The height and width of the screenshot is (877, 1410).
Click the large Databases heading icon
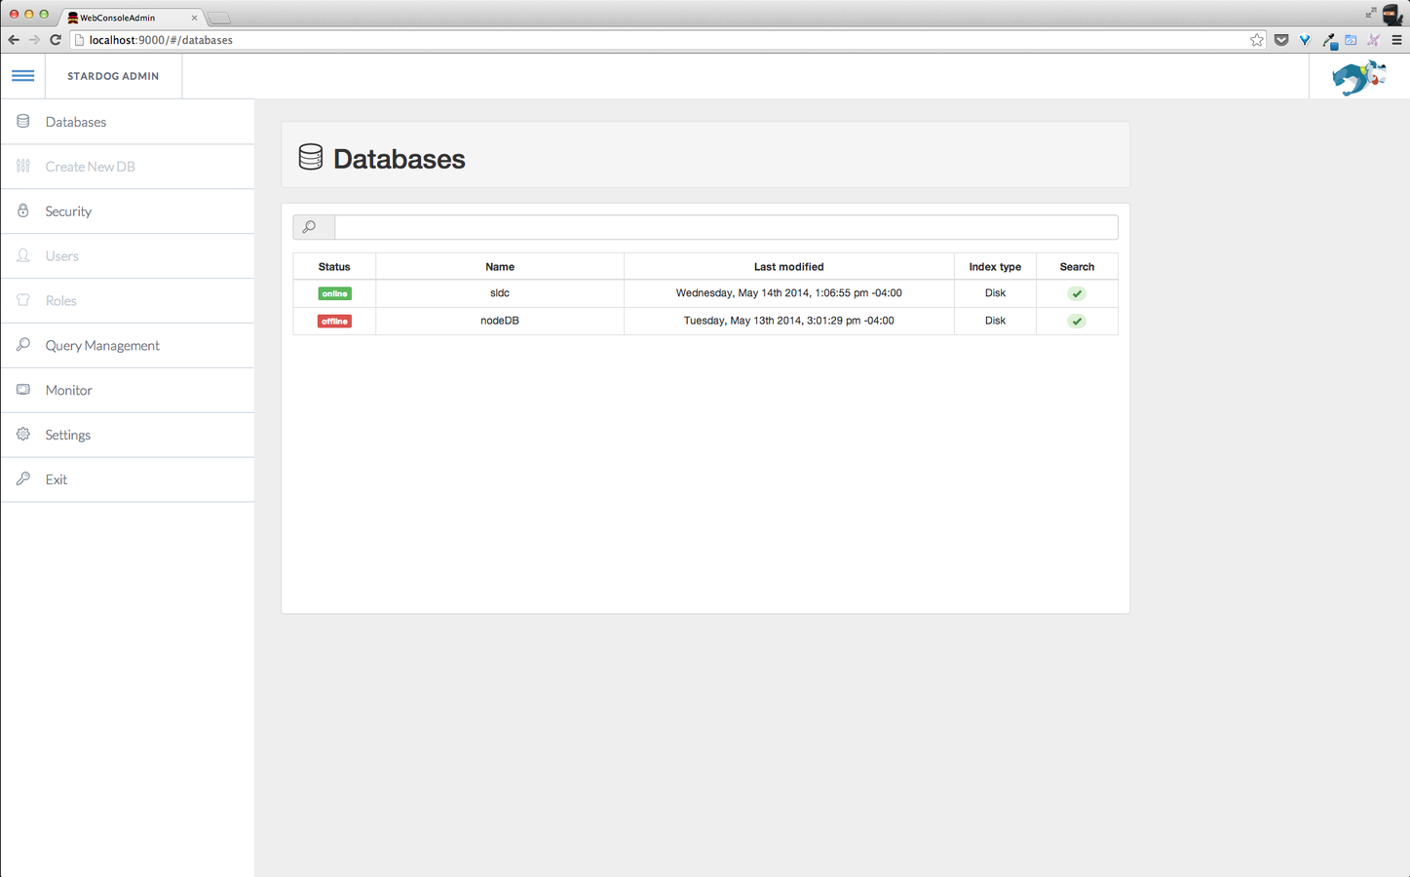click(311, 157)
